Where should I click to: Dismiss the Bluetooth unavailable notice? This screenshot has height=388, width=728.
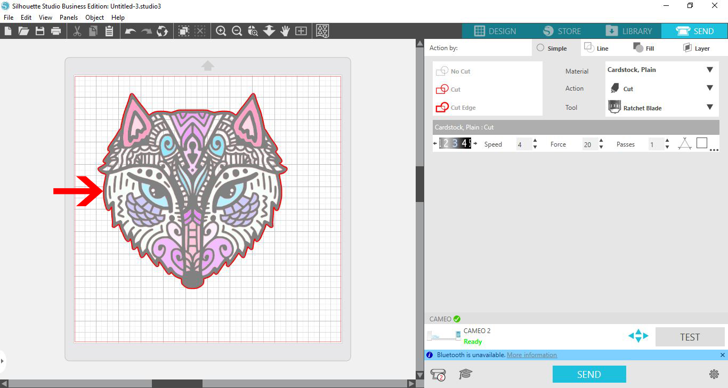pyautogui.click(x=722, y=355)
